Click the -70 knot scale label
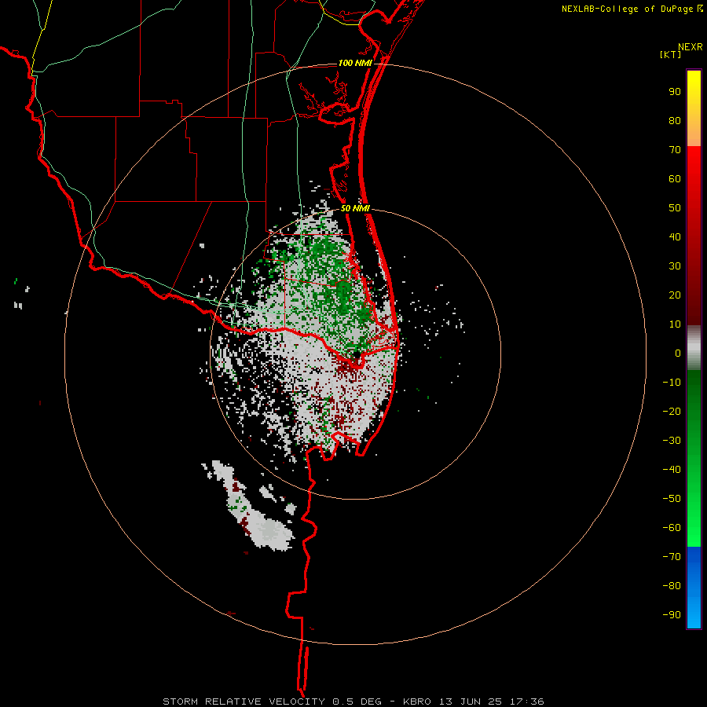The height and width of the screenshot is (707, 707). pyautogui.click(x=672, y=556)
